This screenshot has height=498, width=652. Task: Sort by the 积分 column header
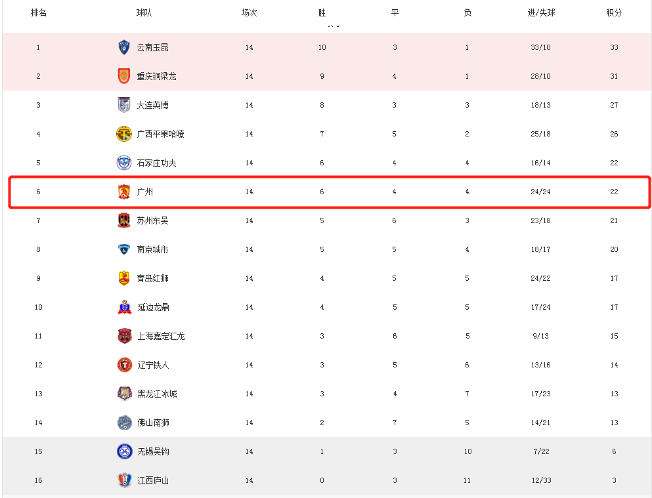coord(614,13)
